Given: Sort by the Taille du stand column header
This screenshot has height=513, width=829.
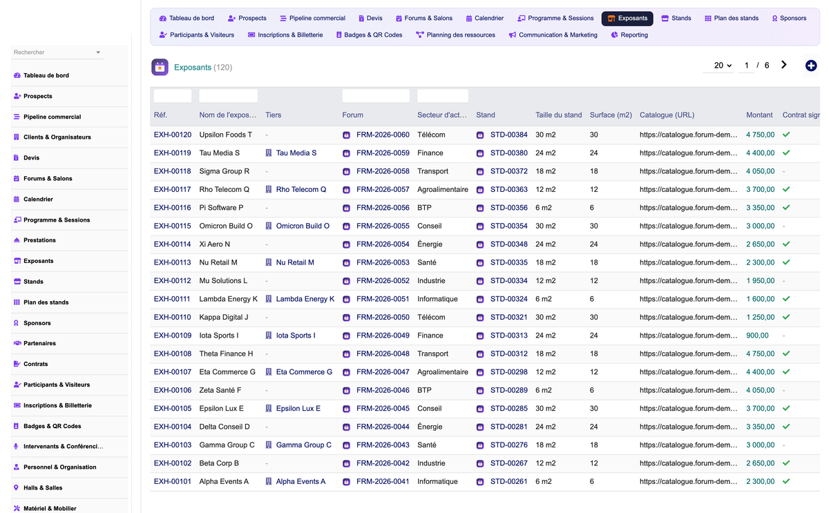Looking at the screenshot, I should (559, 115).
